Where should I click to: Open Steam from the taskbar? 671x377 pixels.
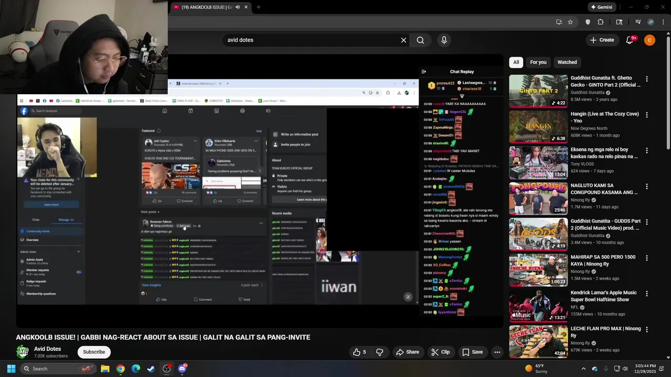click(x=151, y=369)
